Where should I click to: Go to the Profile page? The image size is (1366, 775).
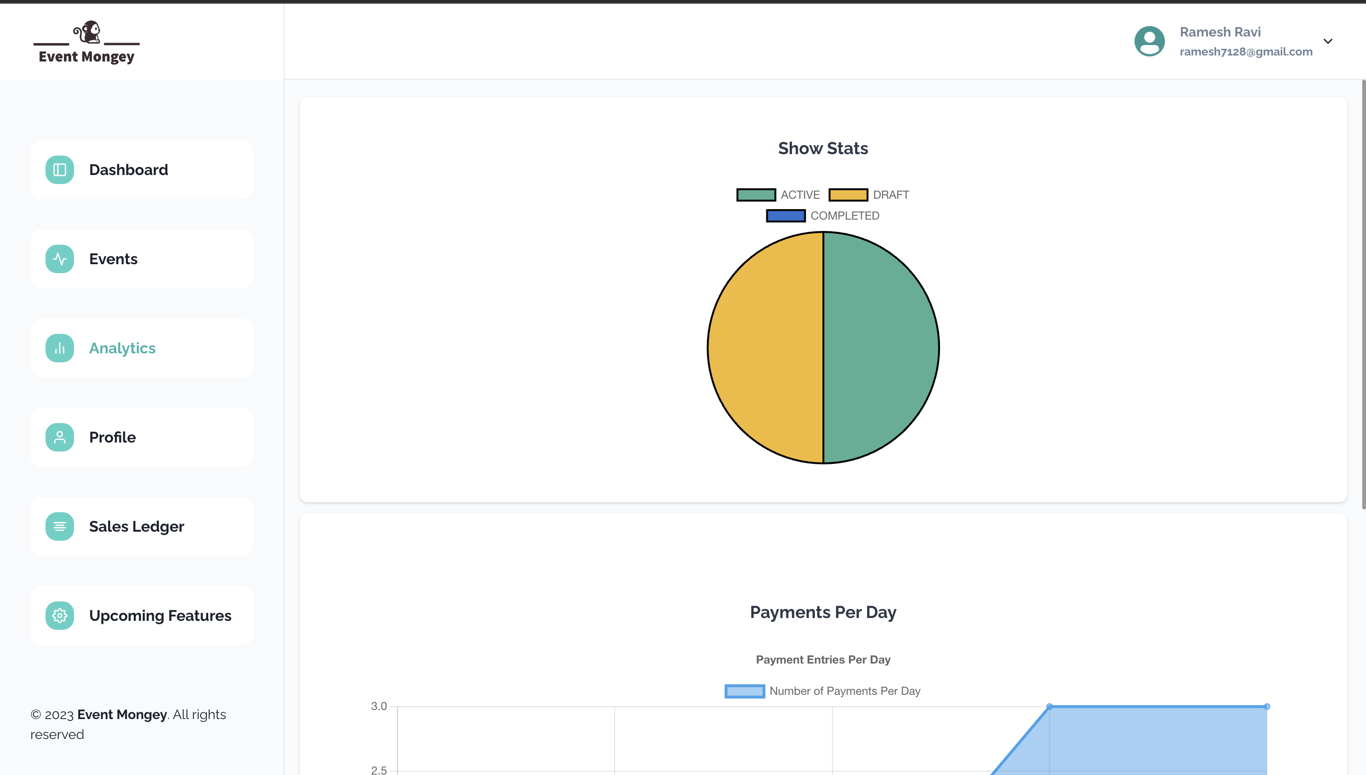(x=141, y=437)
